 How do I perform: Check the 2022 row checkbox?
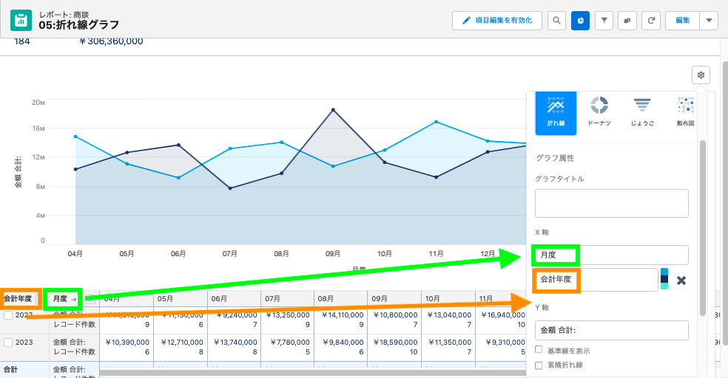pyautogui.click(x=8, y=315)
